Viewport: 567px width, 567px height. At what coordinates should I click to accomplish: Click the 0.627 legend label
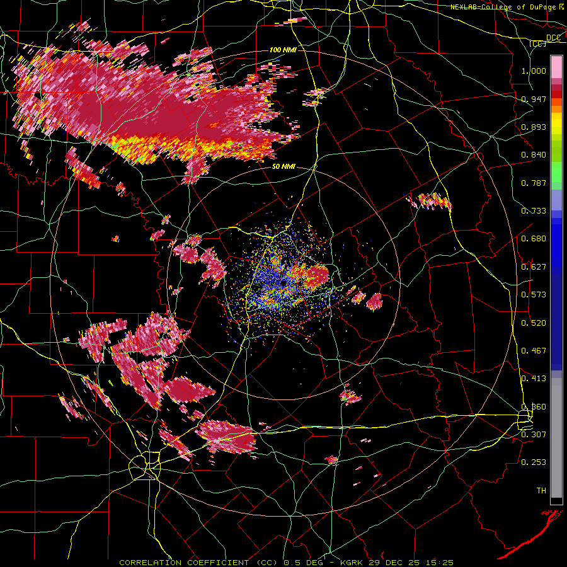click(x=534, y=267)
